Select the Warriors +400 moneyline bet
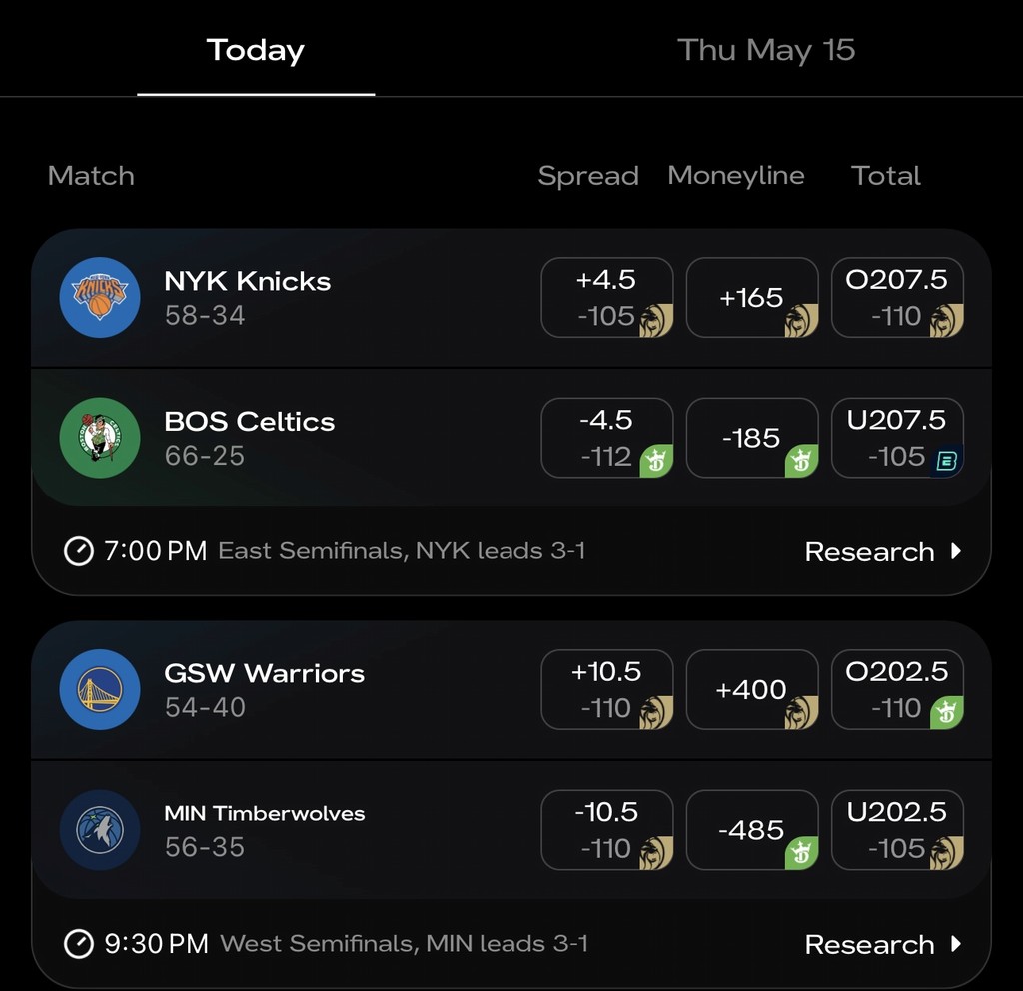Image resolution: width=1023 pixels, height=991 pixels. (x=752, y=689)
